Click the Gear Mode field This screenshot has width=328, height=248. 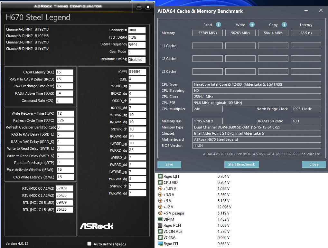[x=137, y=52]
